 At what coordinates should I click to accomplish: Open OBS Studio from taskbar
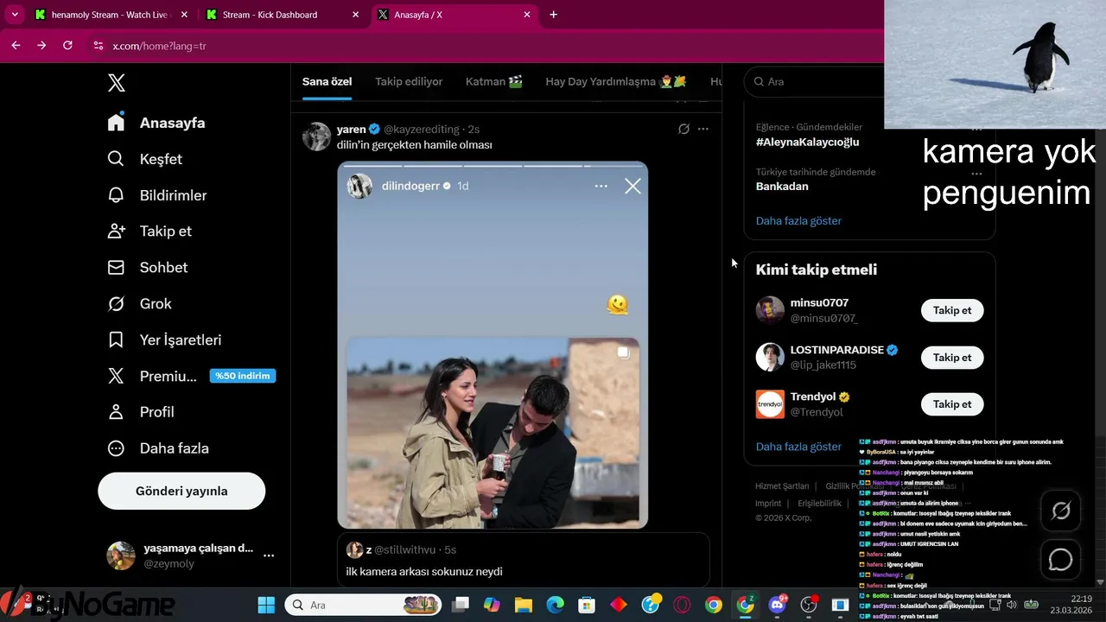(x=810, y=605)
